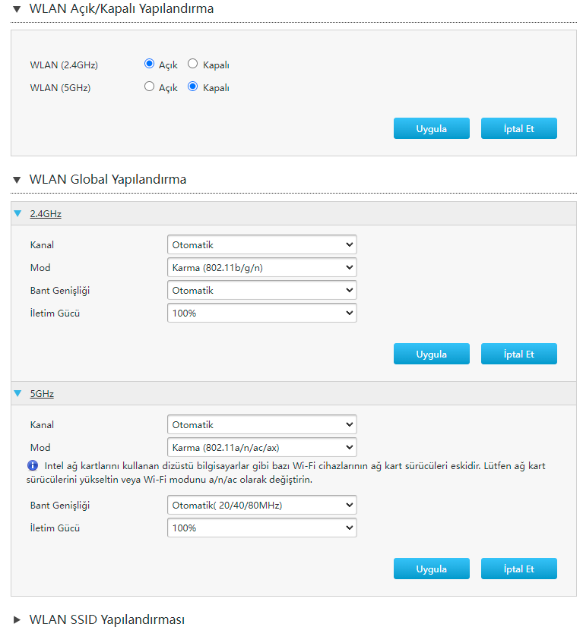The width and height of the screenshot is (583, 627).
Task: Select Açık for WLAN (2.4GHz)
Action: click(150, 65)
